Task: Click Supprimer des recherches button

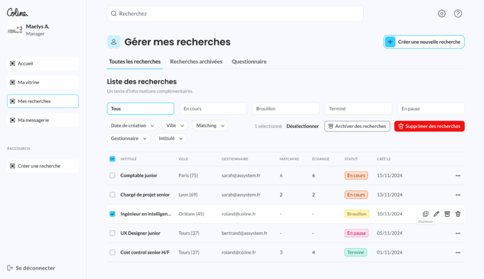Action: pos(429,126)
